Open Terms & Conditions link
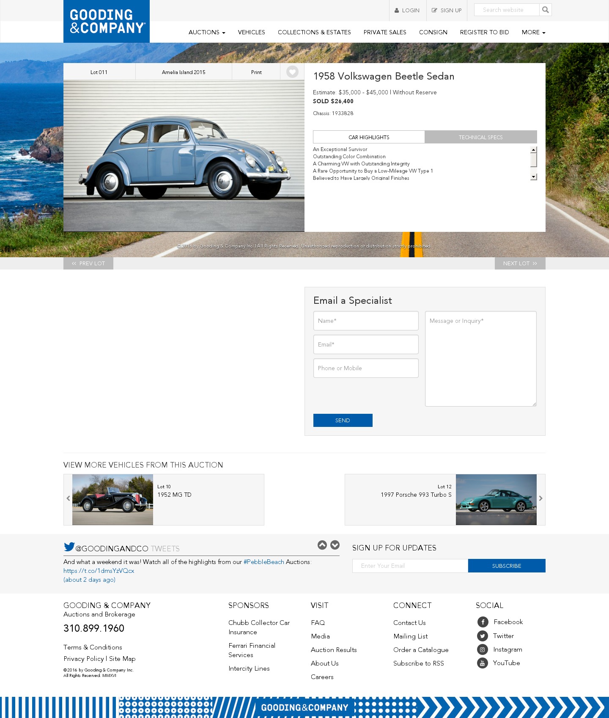 click(x=93, y=647)
